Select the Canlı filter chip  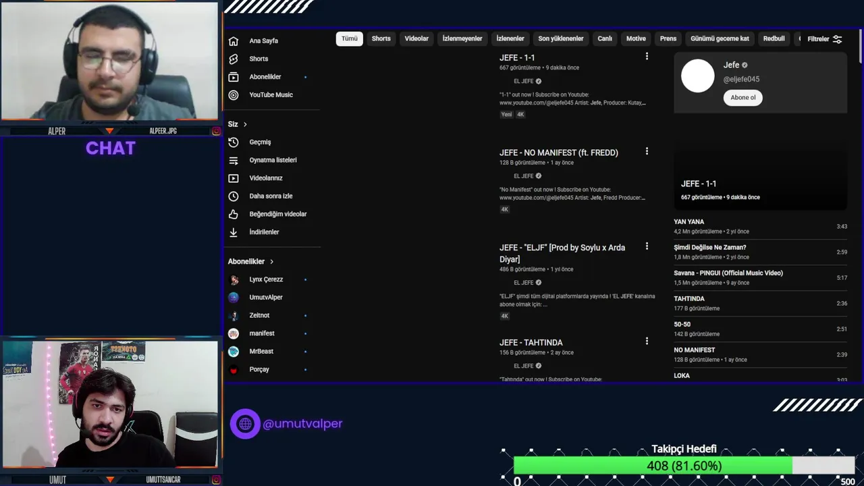[605, 38]
